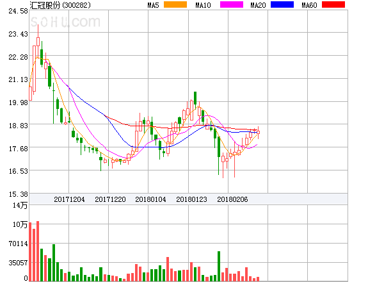Viewport: 384px width, 282px height.
Task: Click the 10万 volume axis label
Action: pos(20,224)
